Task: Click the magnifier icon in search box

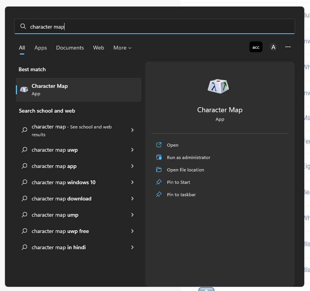Action: pyautogui.click(x=23, y=26)
